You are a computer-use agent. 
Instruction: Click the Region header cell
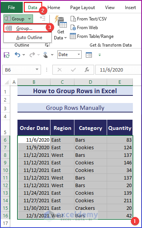click(62, 128)
